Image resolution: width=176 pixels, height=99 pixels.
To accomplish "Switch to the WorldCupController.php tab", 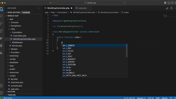I will (x=58, y=8).
